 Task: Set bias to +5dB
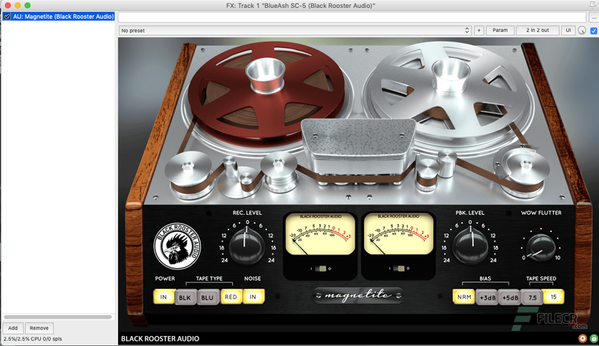(510, 297)
